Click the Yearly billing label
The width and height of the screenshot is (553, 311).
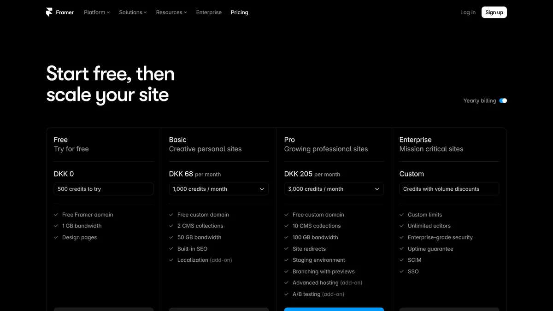[x=480, y=100]
